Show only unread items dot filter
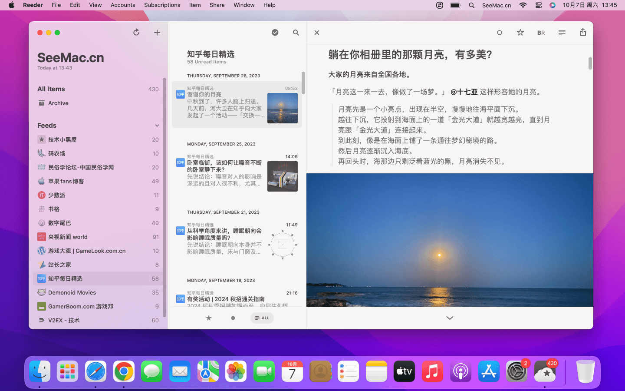Image resolution: width=625 pixels, height=391 pixels. [x=233, y=318]
